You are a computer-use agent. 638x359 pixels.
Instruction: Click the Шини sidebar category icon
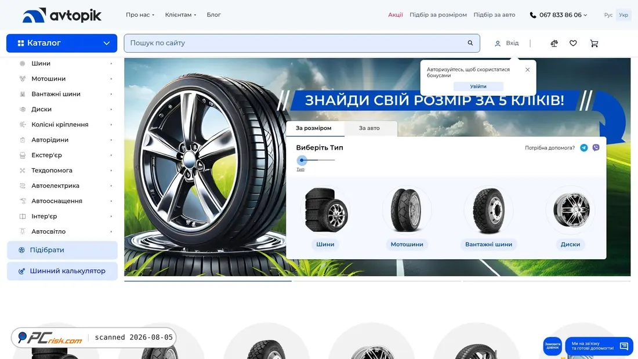tap(23, 63)
